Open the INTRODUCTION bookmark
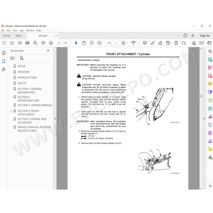This screenshot has height=213, width=213. coord(27,78)
